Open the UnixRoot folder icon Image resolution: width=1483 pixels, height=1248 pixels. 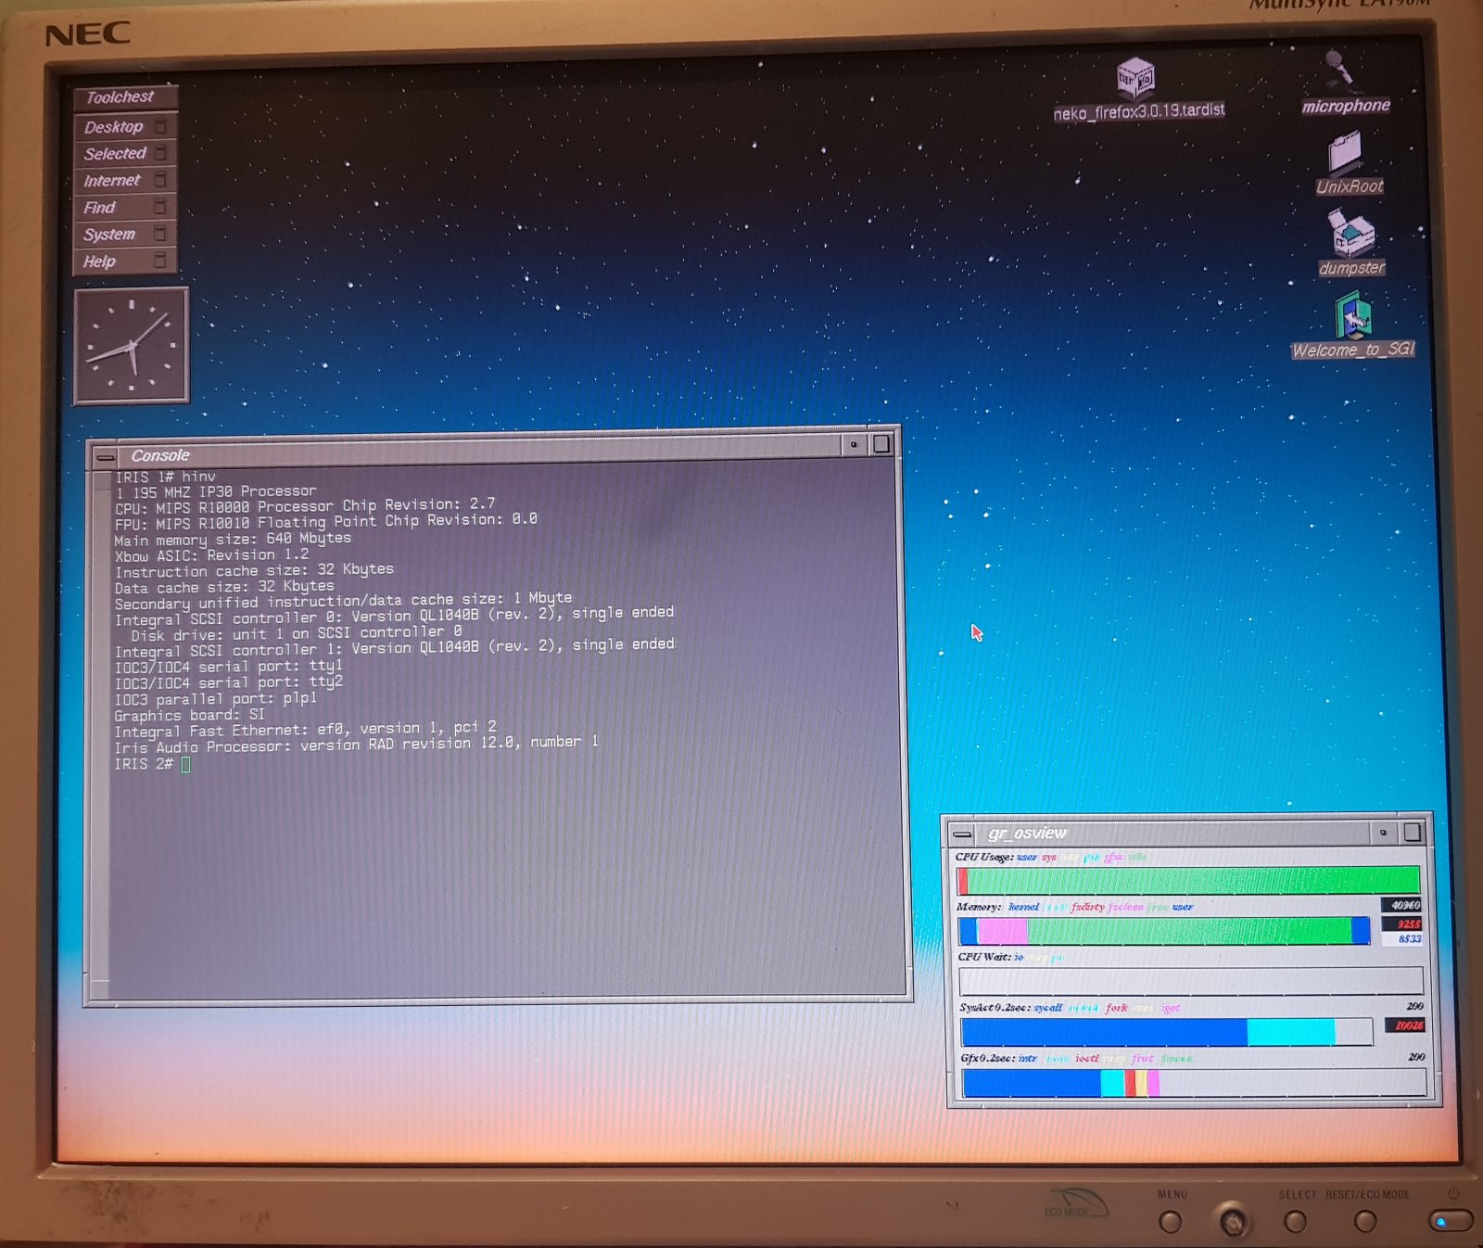1345,153
